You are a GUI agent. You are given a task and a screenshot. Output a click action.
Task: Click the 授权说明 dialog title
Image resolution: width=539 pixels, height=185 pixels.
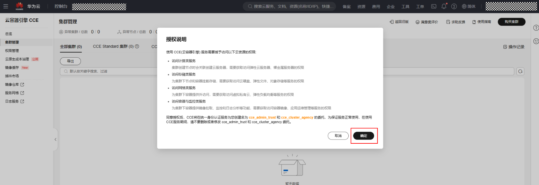(x=176, y=39)
